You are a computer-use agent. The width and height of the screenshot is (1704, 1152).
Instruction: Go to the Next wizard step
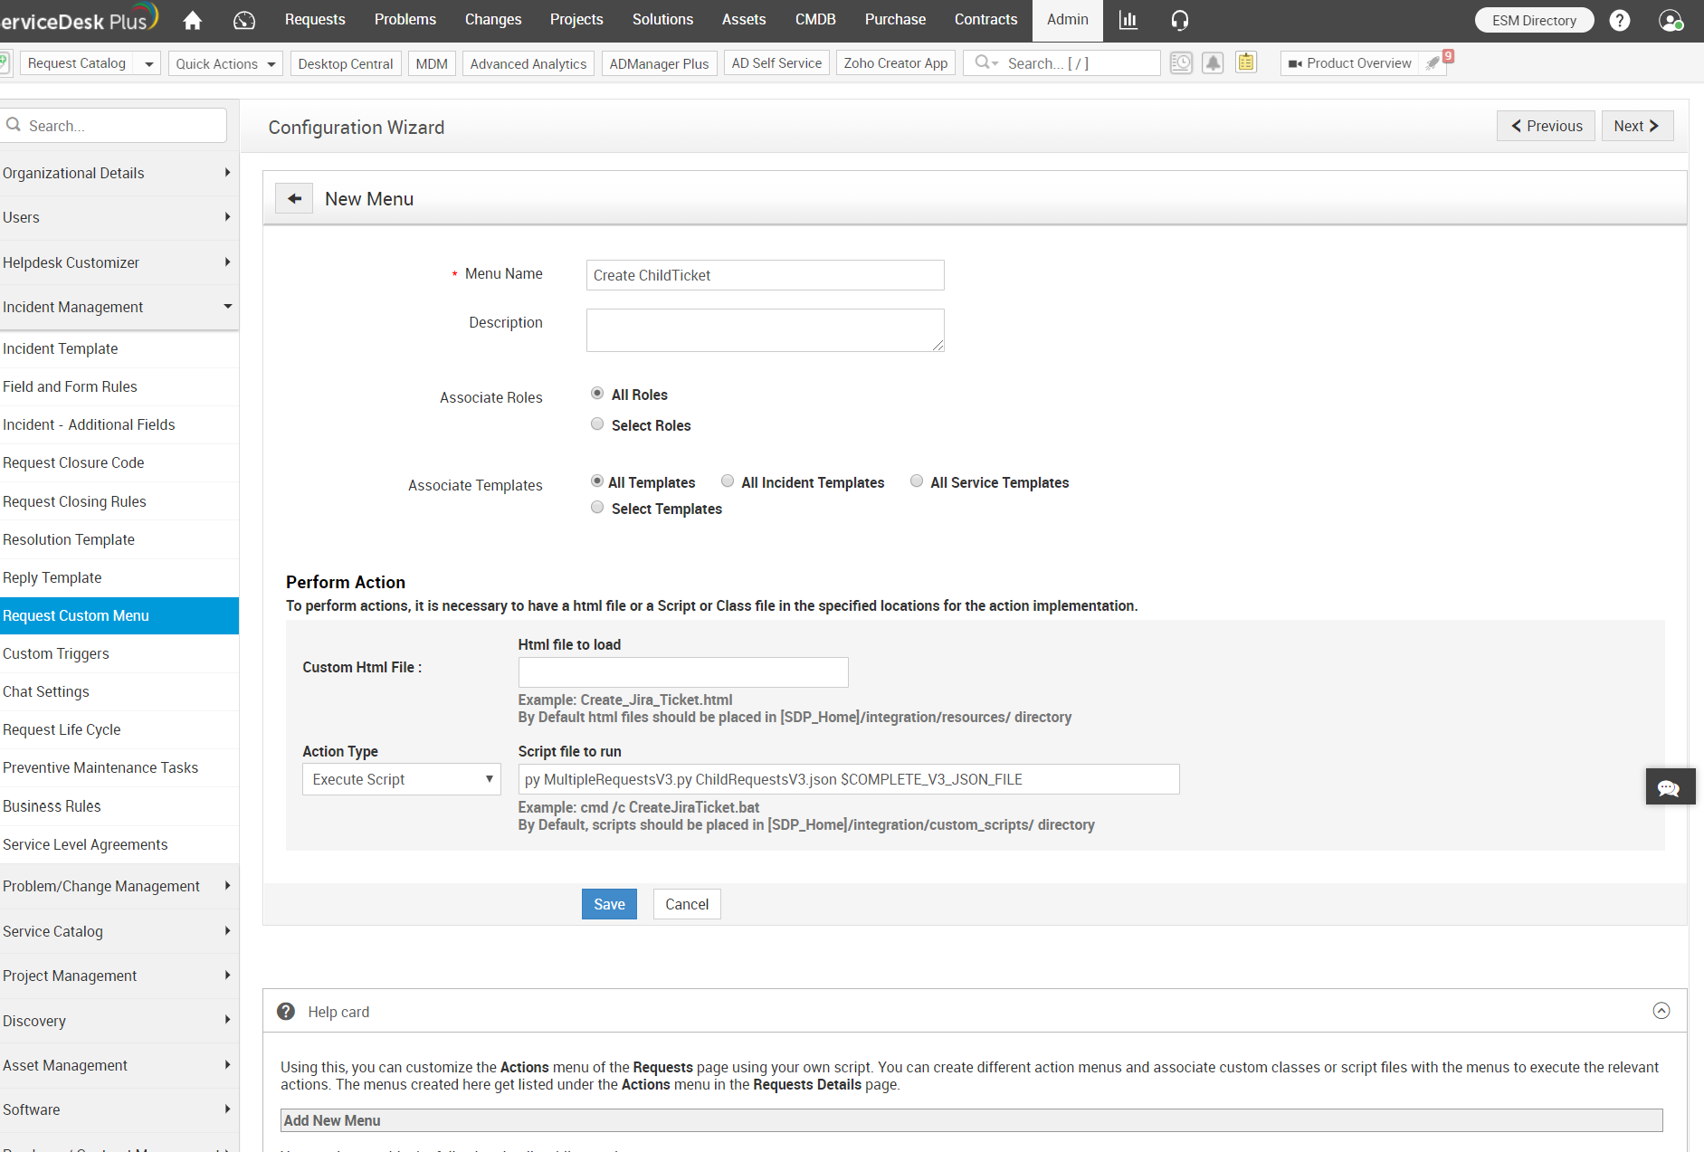click(1637, 126)
